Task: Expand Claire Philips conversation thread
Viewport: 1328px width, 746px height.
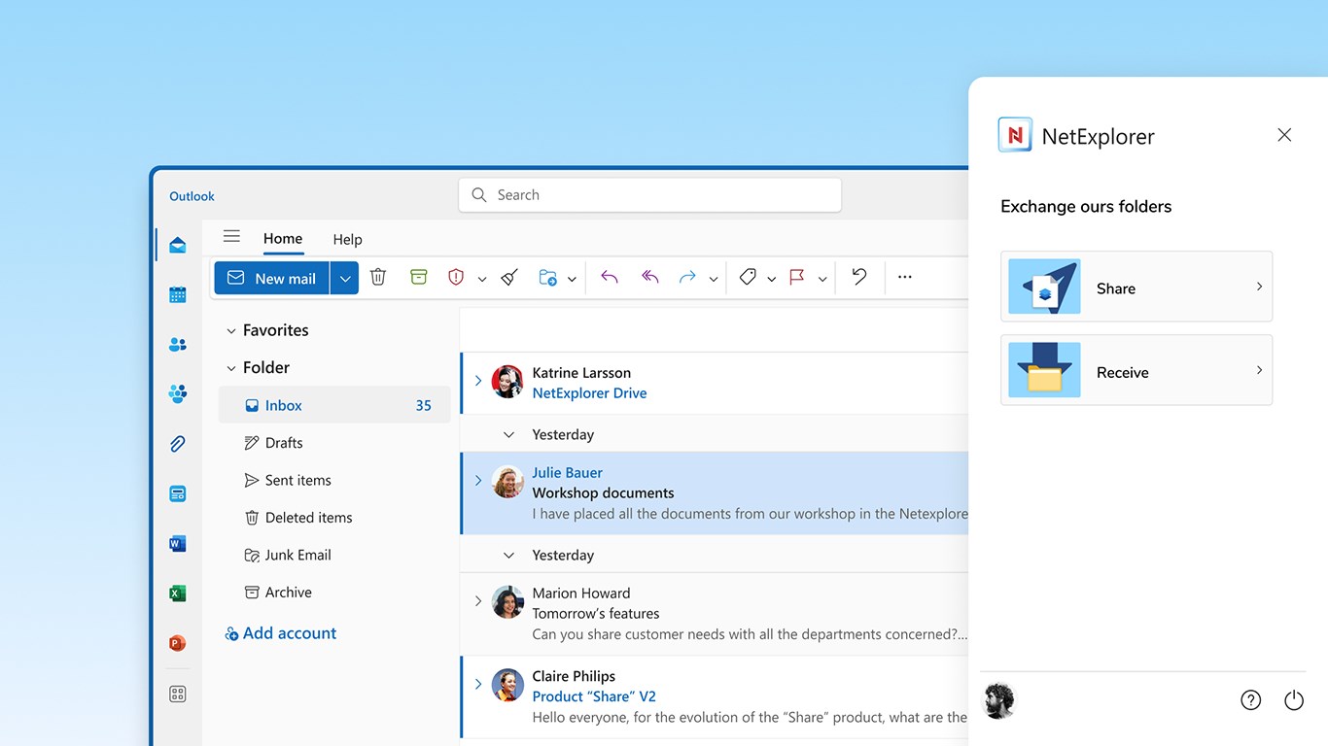Action: pos(478,684)
